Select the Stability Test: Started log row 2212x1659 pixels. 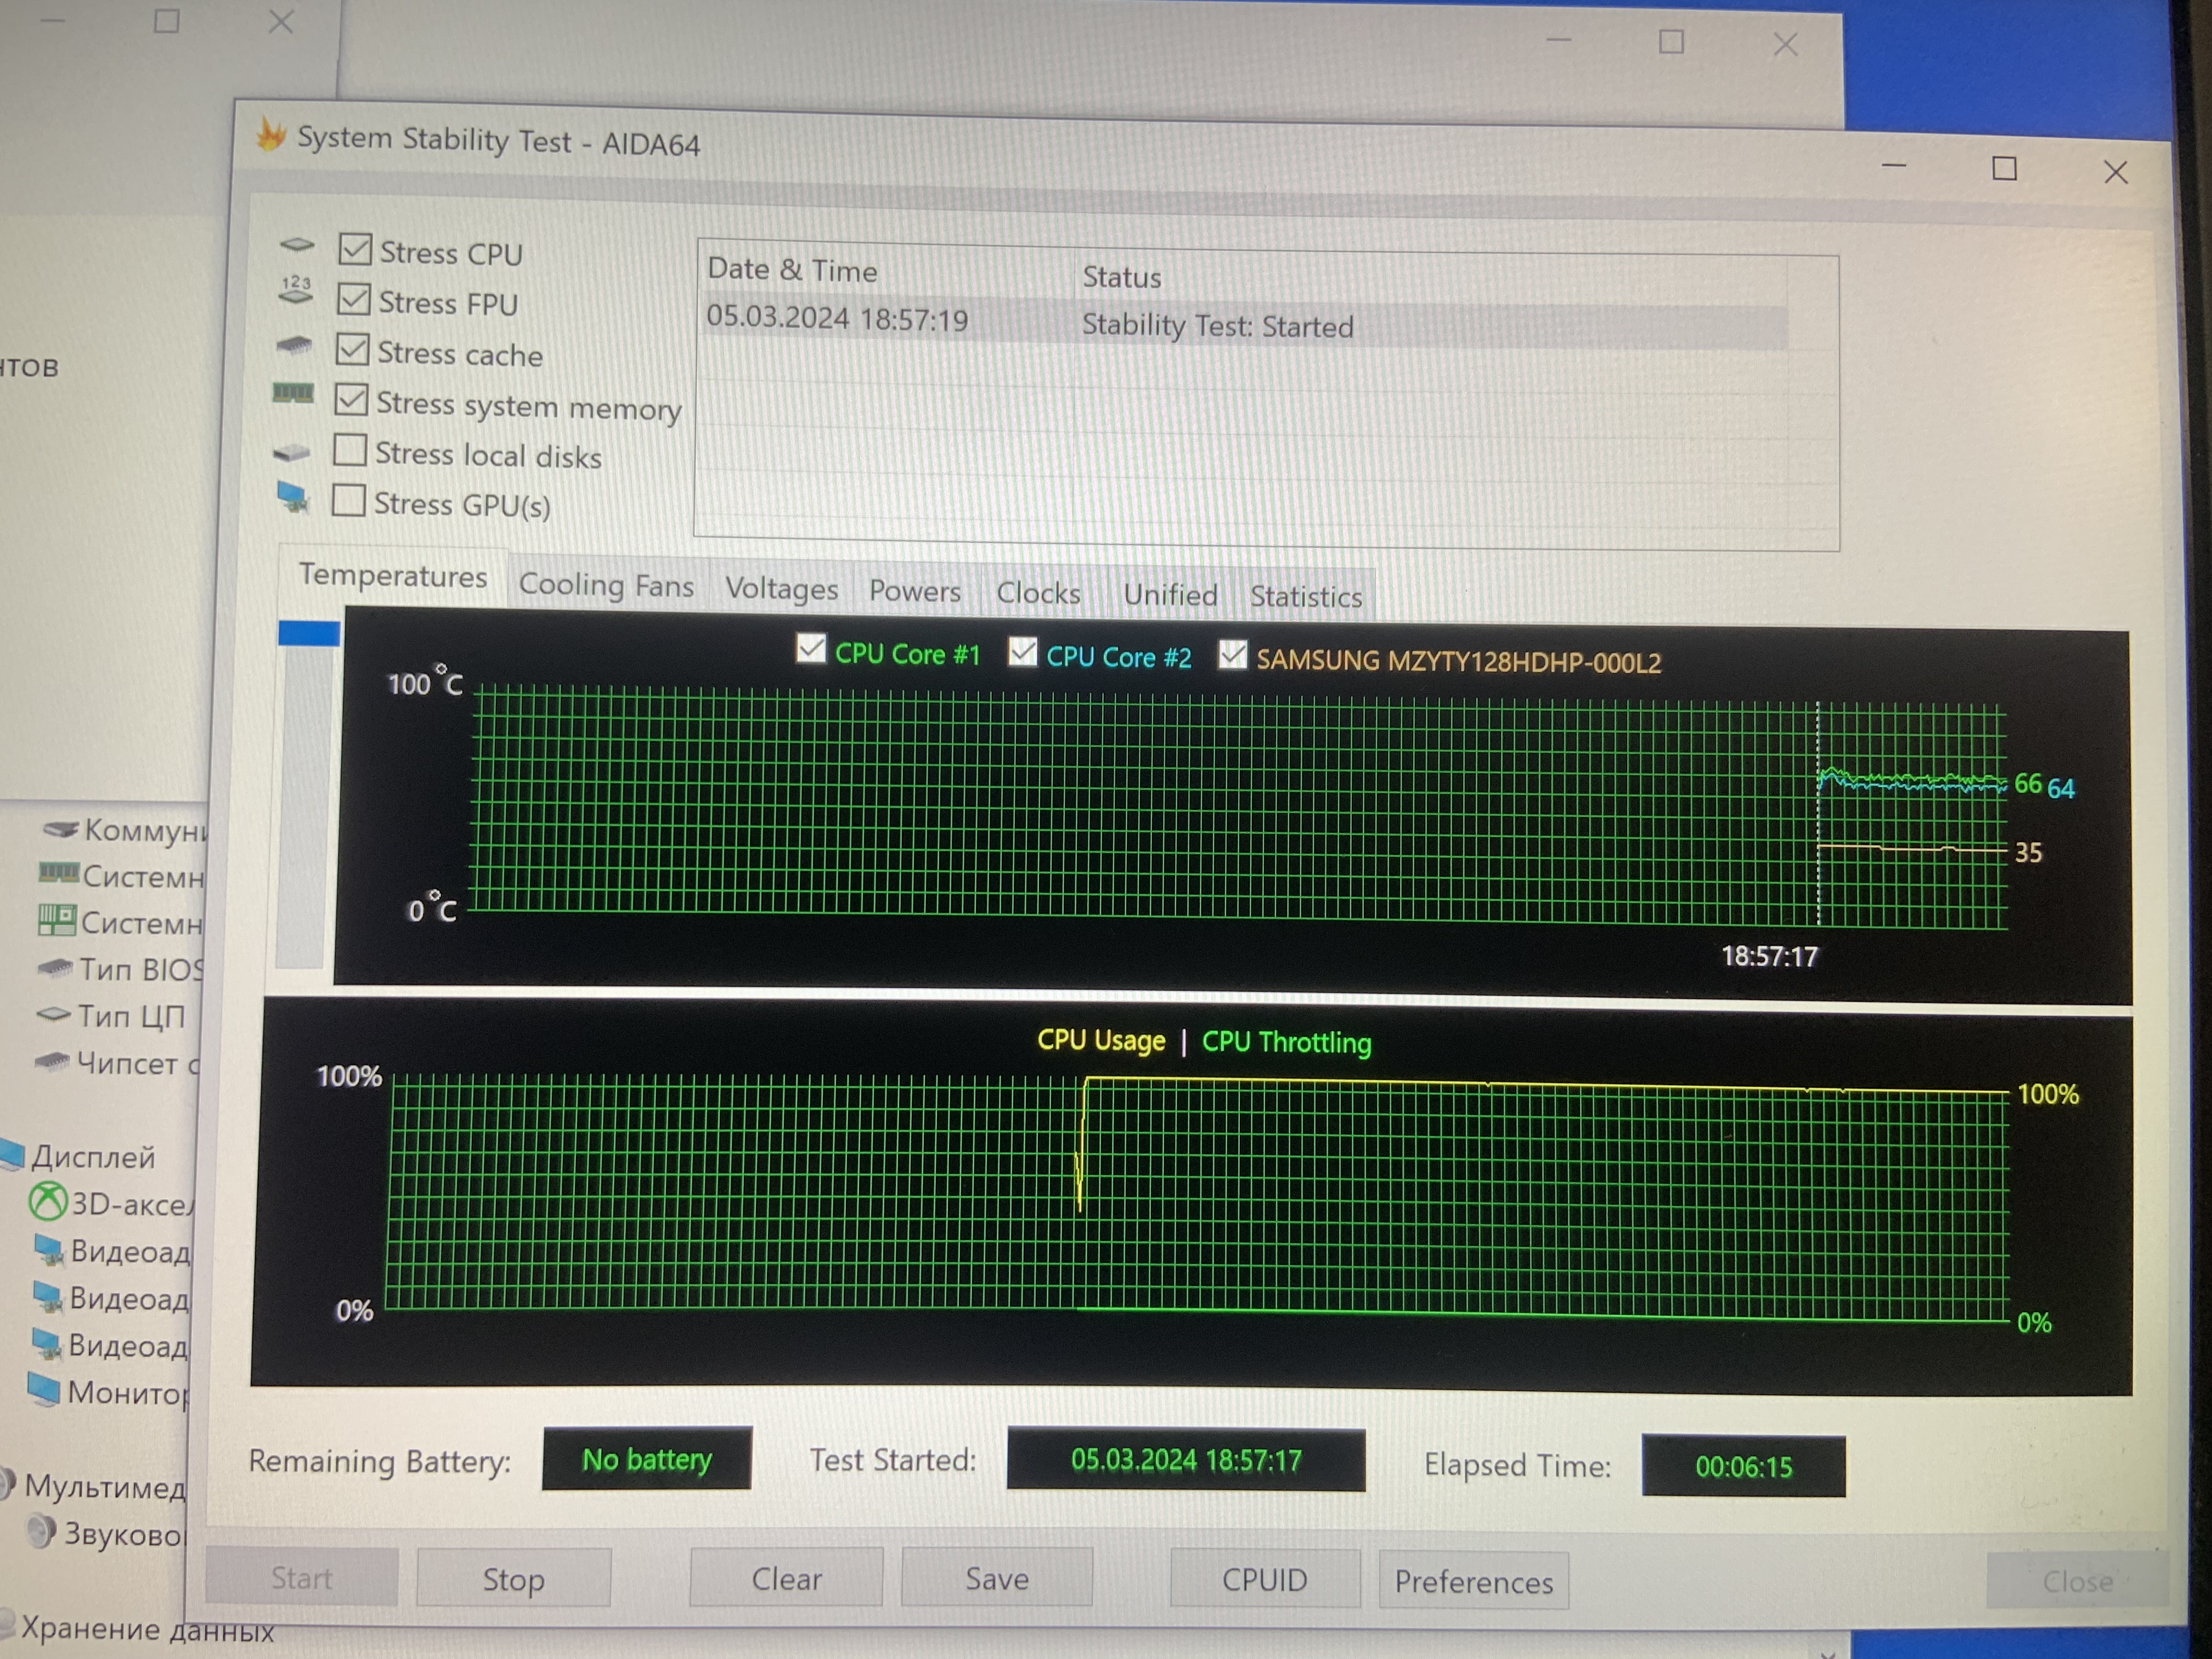tap(1243, 322)
